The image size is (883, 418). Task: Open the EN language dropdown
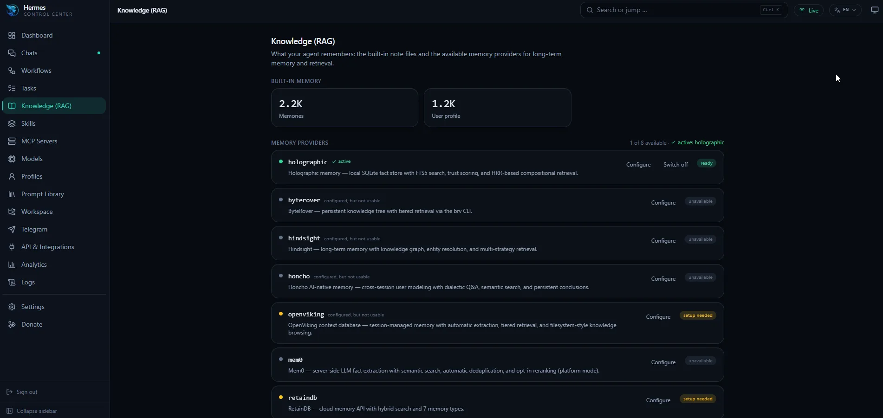click(845, 10)
